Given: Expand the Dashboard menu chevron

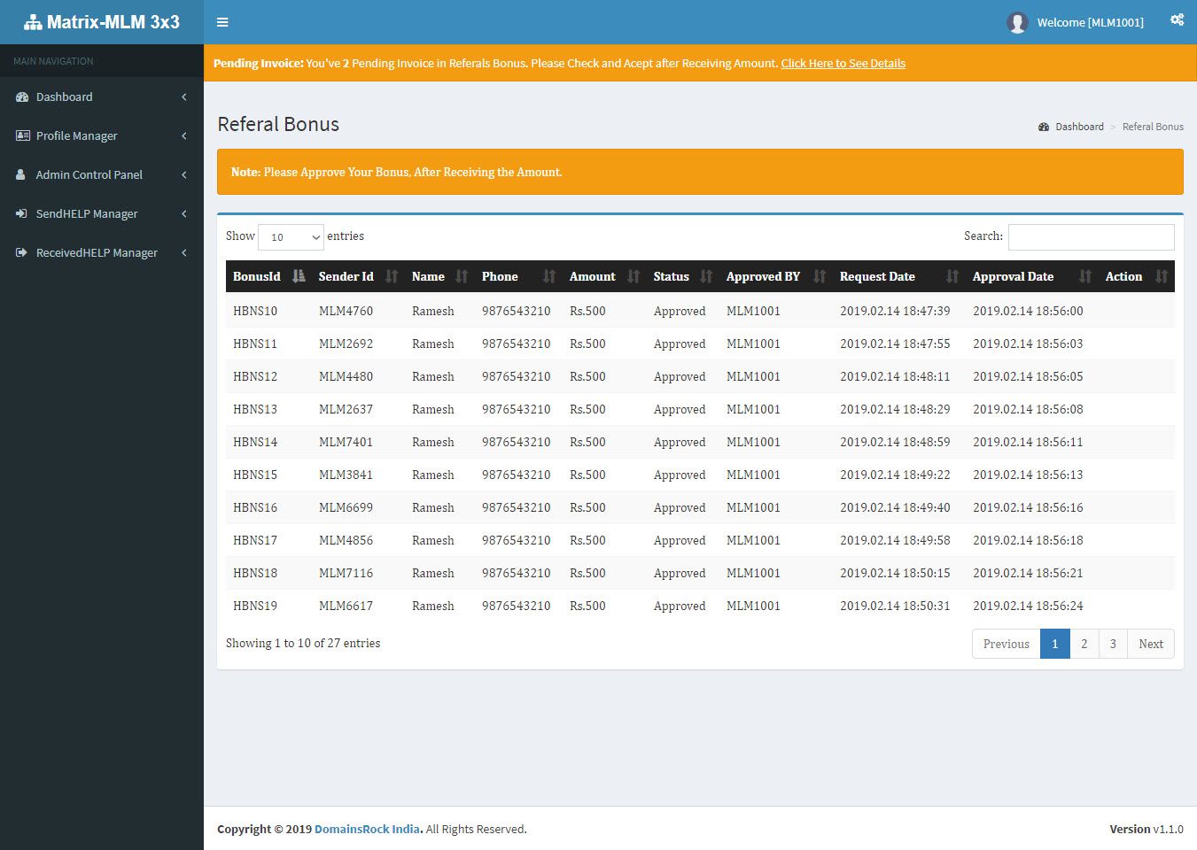Looking at the screenshot, I should 184,97.
